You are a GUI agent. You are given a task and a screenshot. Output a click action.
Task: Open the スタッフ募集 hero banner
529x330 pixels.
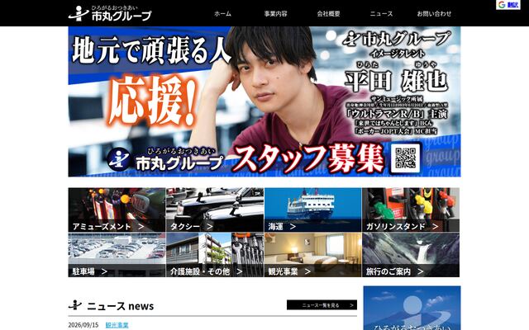point(264,101)
